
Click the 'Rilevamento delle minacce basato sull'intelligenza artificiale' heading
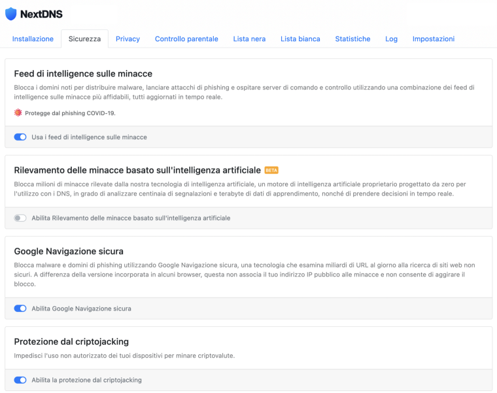pos(137,170)
